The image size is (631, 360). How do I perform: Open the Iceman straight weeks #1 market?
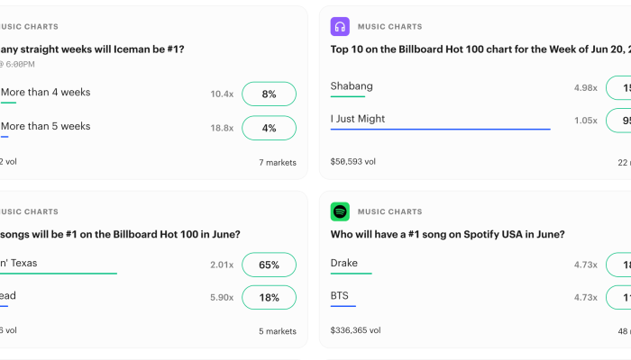tap(92, 49)
